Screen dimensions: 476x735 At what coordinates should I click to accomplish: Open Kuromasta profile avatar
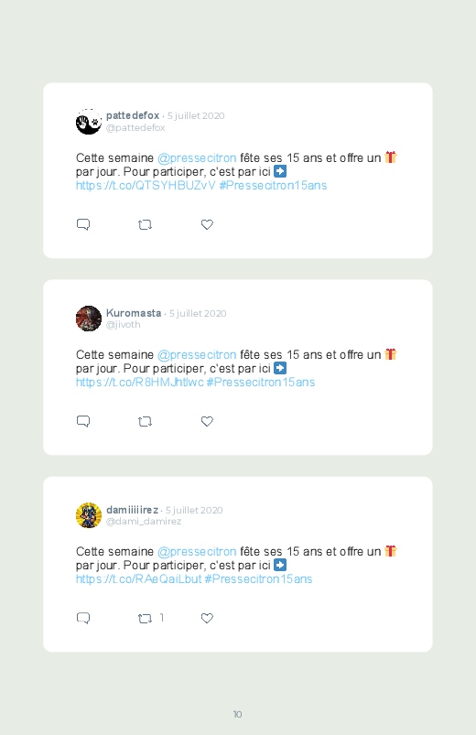pos(89,319)
